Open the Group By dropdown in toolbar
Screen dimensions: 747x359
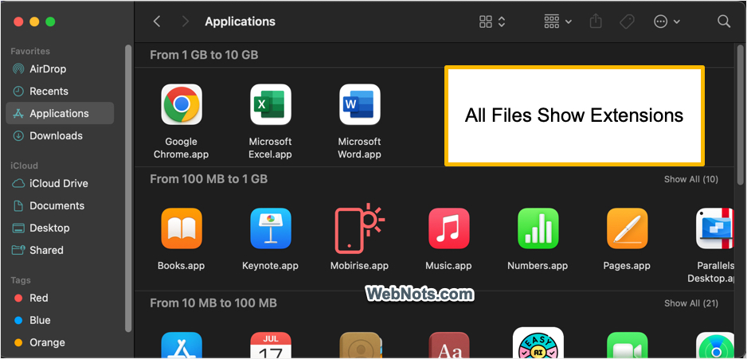point(558,21)
